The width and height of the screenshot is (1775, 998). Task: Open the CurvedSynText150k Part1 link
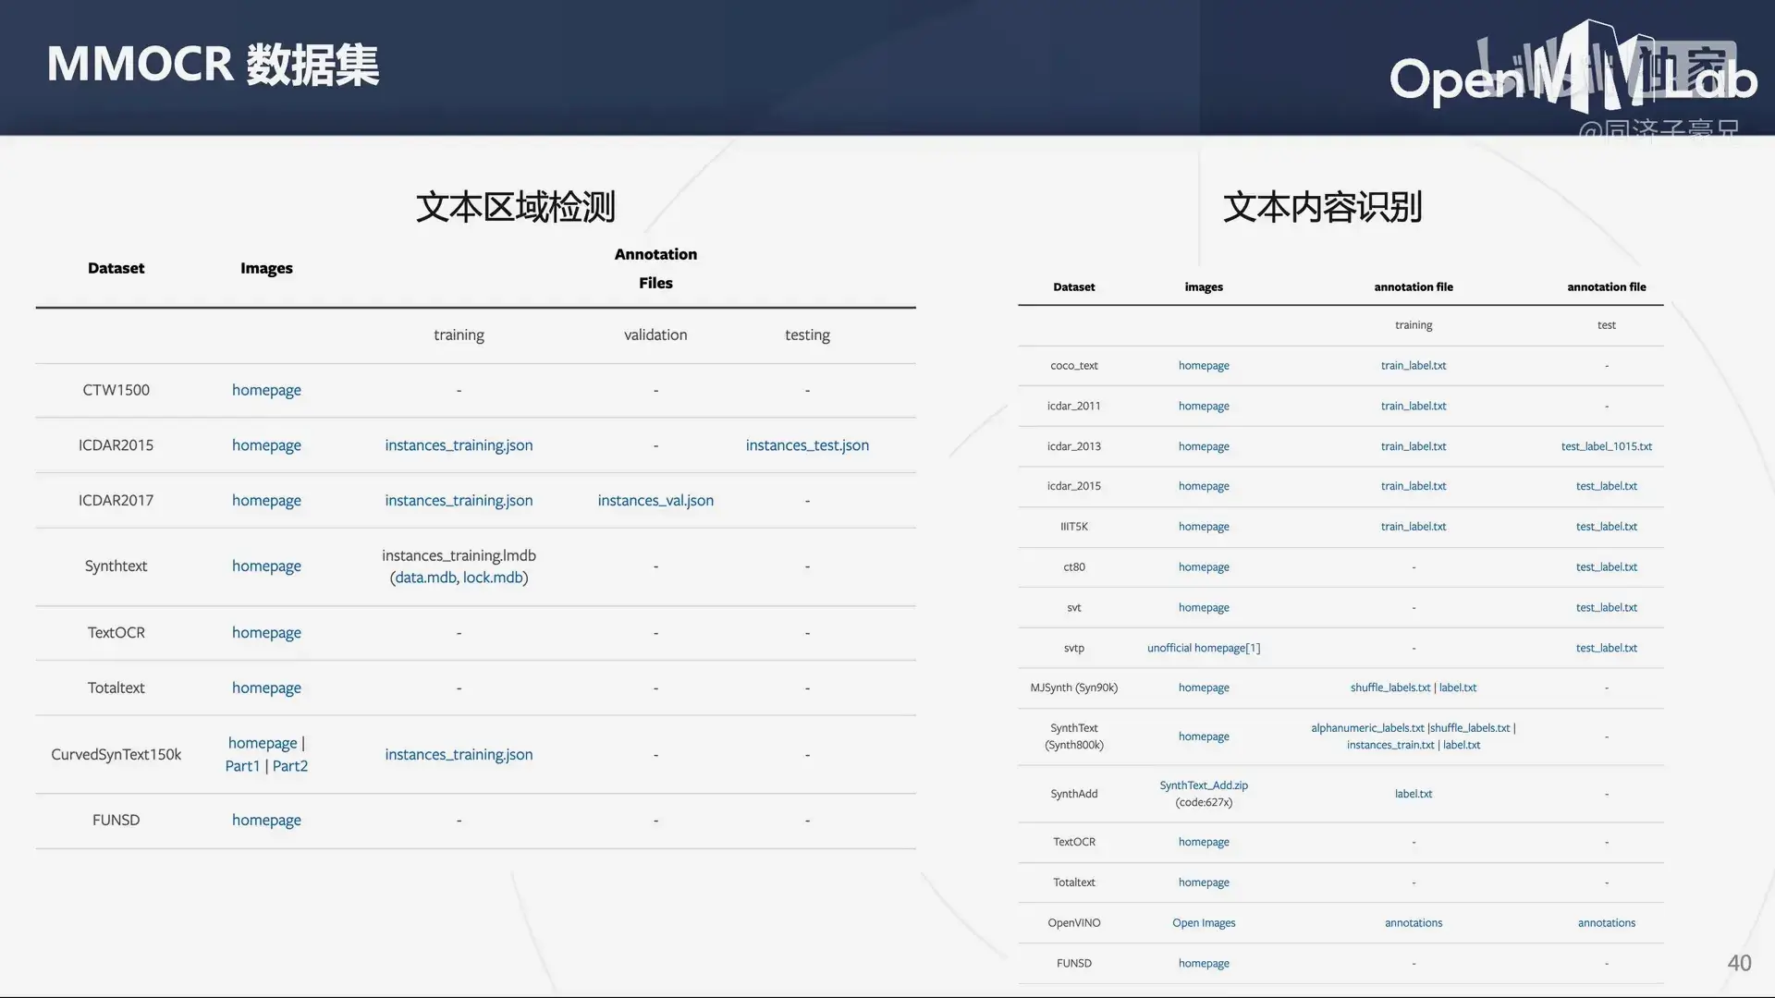coord(242,766)
